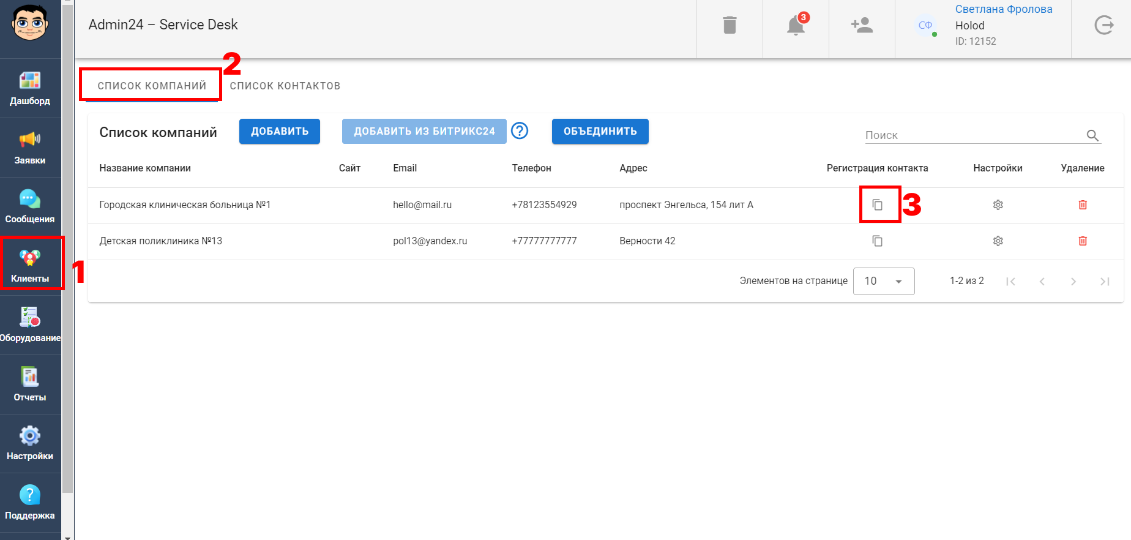Viewport: 1131px width, 540px height.
Task: Click the 1-2 из 2 pagination text
Action: 967,281
